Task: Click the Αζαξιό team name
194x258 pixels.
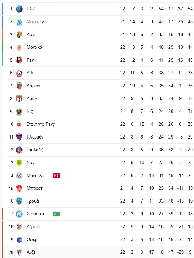Action: [x=33, y=227]
